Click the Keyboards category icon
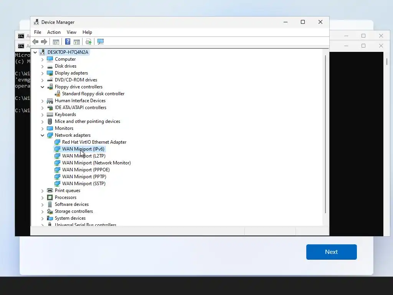This screenshot has height=295, width=393. click(50, 114)
